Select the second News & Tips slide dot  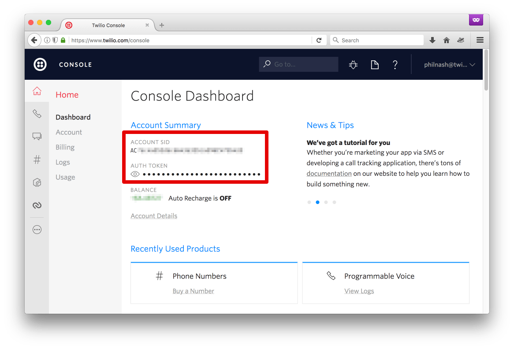[318, 202]
